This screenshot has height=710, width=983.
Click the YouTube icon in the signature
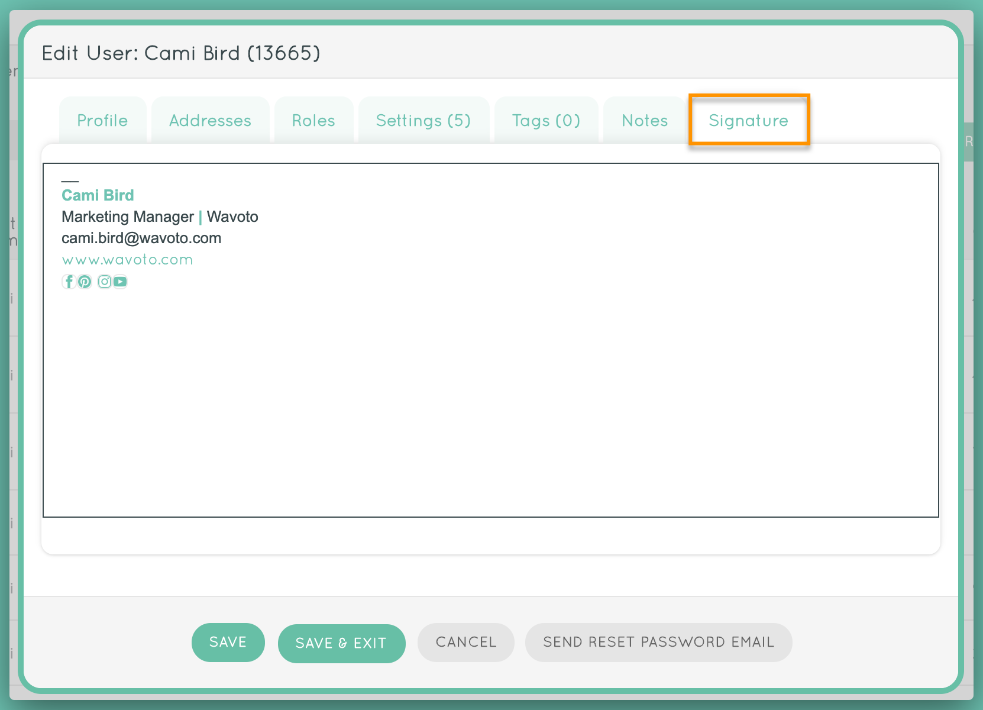[x=120, y=282]
